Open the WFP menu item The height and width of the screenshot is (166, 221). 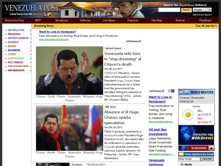tap(38, 20)
